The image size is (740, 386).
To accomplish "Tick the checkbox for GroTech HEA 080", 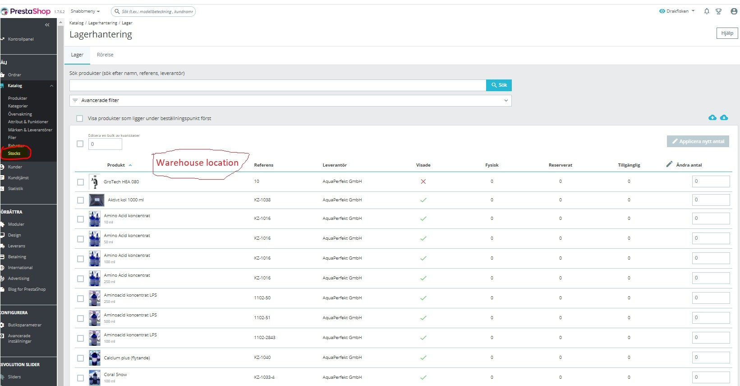I will (80, 182).
